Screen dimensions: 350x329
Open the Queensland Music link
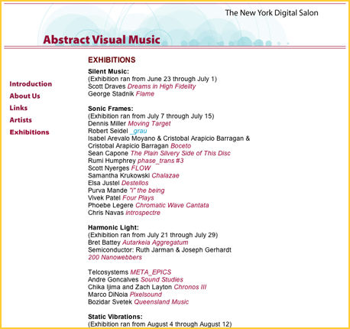[x=161, y=302]
